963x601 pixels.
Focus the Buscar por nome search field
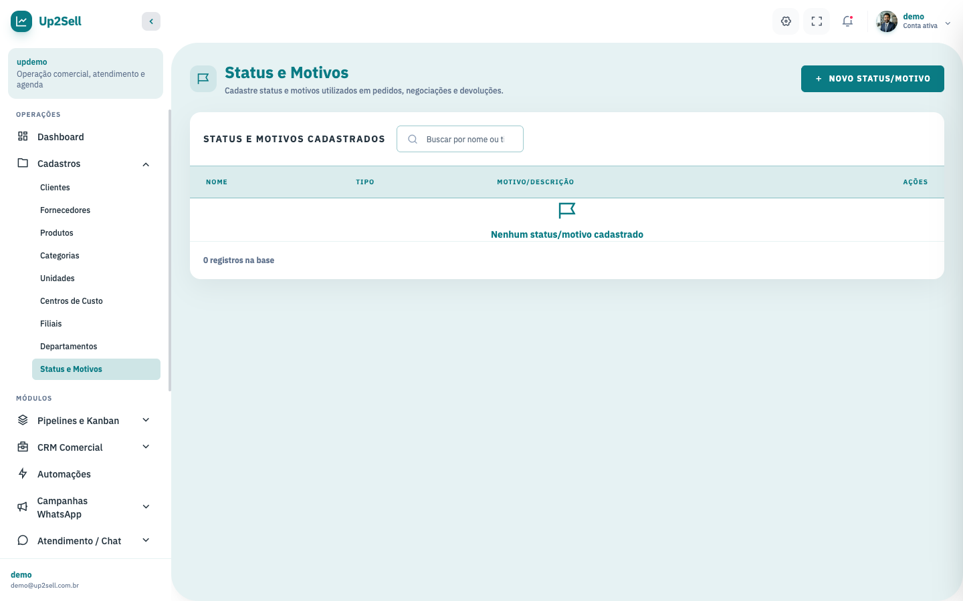pos(460,139)
